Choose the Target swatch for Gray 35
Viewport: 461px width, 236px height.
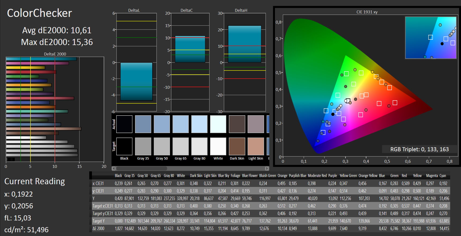(x=143, y=146)
